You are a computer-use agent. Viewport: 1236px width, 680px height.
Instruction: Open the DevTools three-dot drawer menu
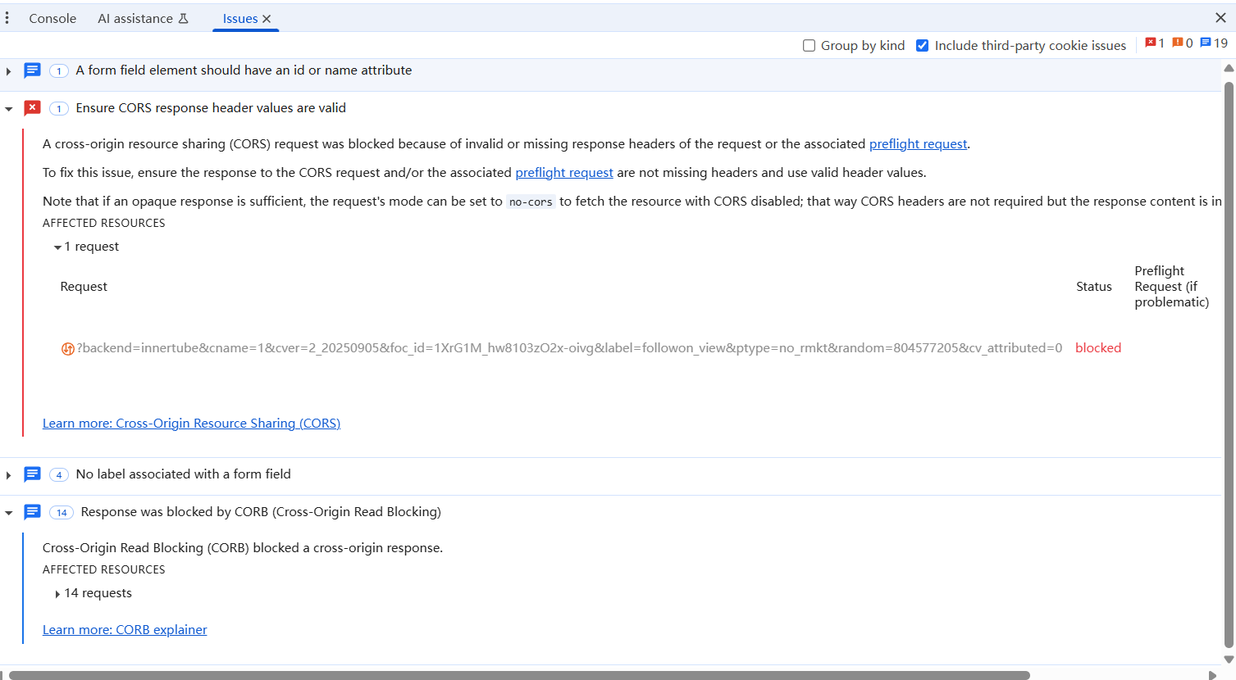(7, 18)
